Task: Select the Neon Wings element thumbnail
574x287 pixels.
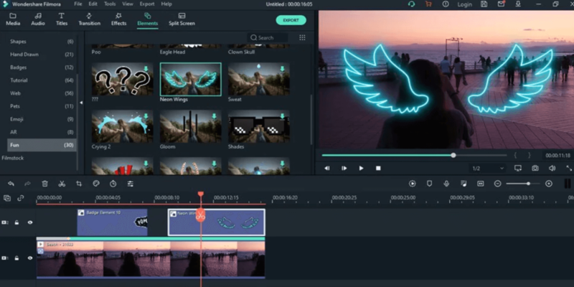Action: click(190, 79)
